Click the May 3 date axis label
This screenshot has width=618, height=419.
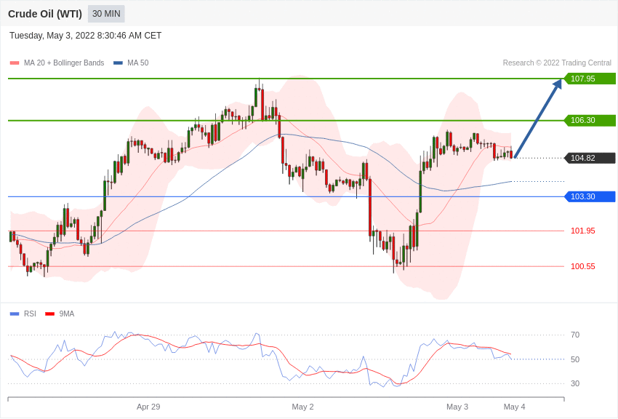click(457, 407)
